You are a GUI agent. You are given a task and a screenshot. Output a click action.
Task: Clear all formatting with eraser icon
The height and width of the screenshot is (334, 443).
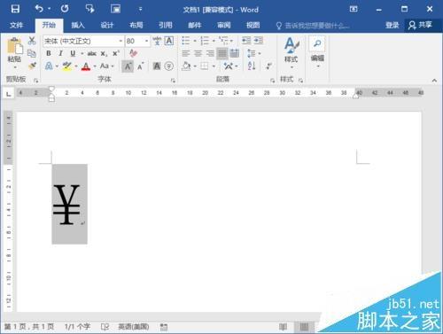coord(133,53)
